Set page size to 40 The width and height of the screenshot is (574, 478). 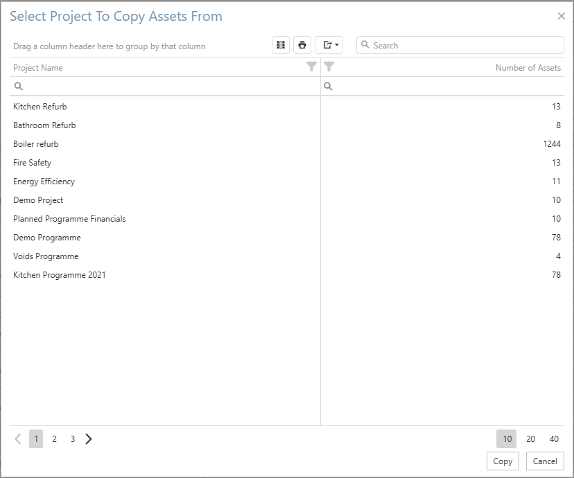pyautogui.click(x=554, y=439)
